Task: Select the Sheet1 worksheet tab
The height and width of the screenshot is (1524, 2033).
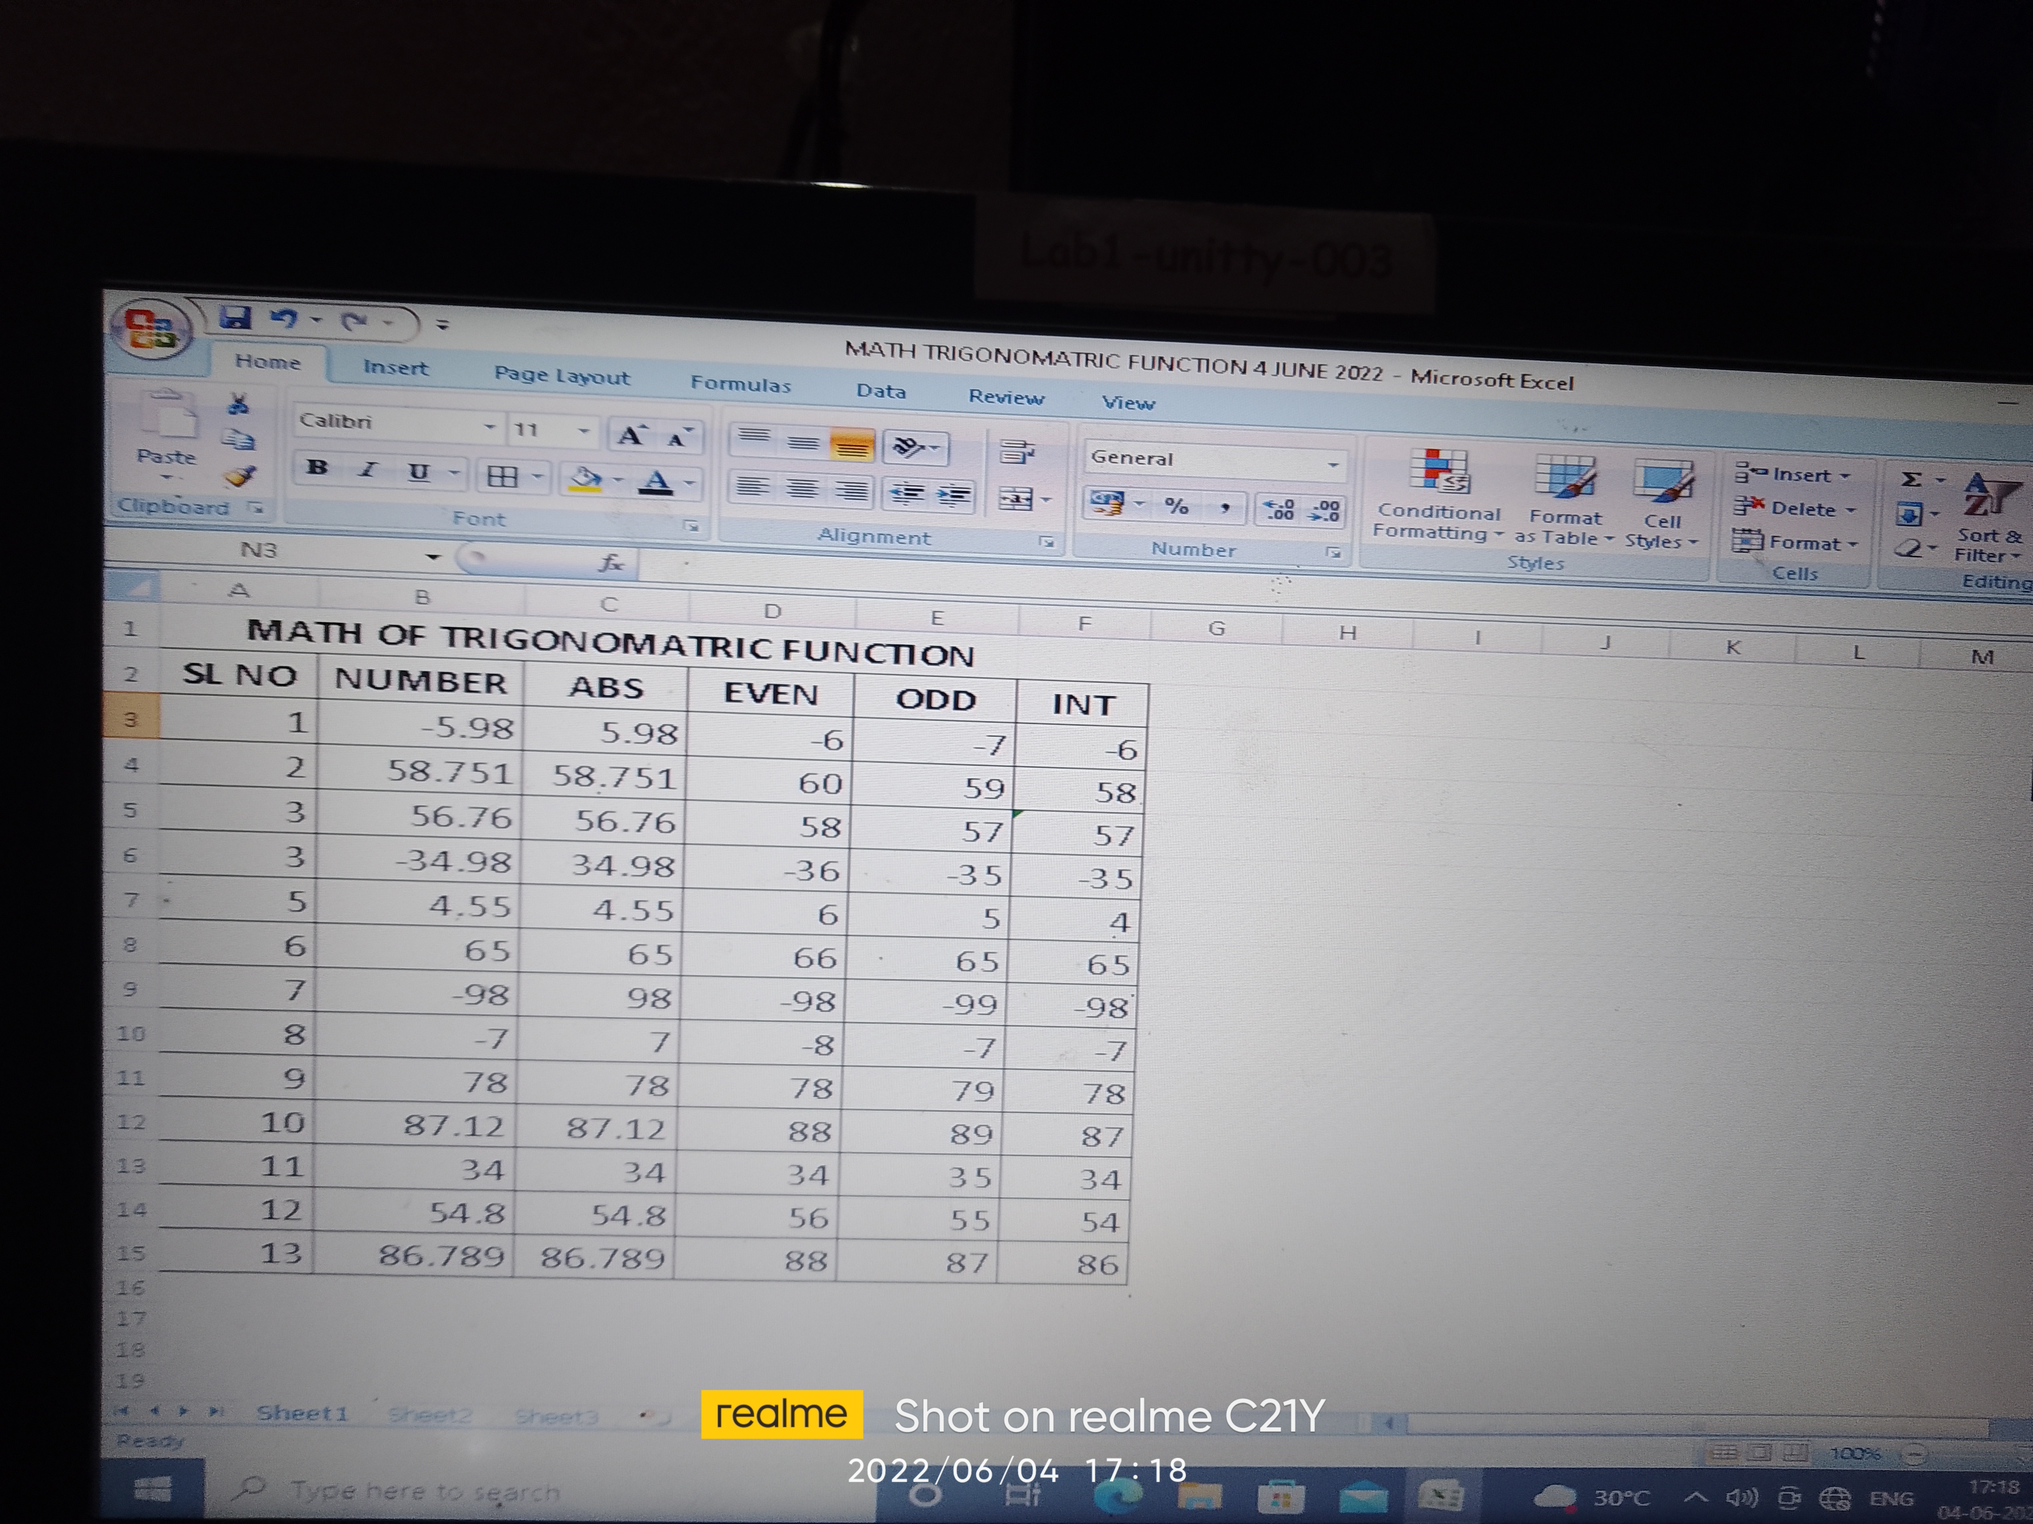Action: pyautogui.click(x=302, y=1413)
